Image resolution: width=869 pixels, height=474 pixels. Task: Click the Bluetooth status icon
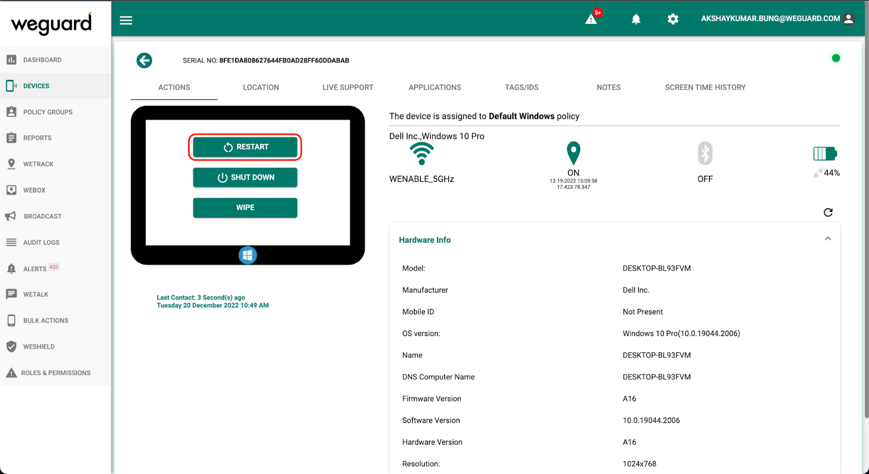tap(705, 153)
